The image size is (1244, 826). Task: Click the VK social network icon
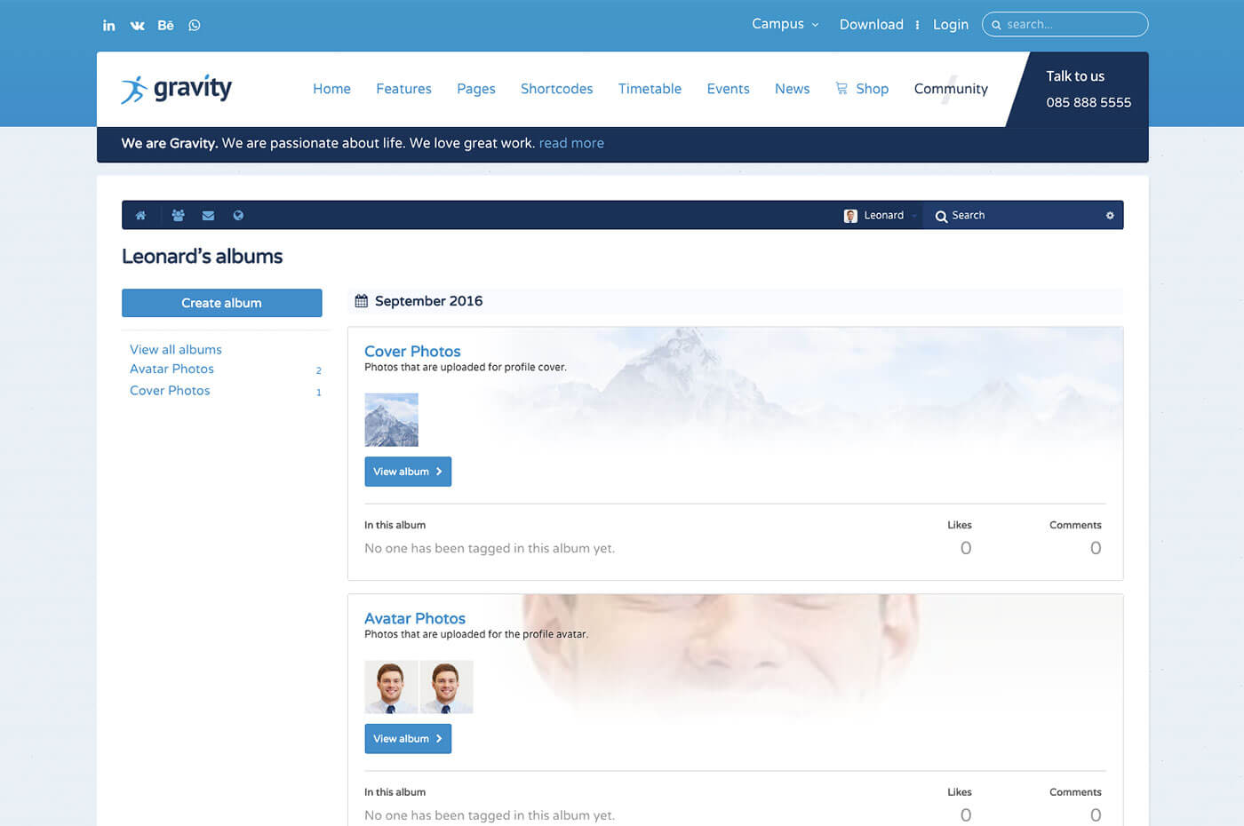[x=137, y=25]
